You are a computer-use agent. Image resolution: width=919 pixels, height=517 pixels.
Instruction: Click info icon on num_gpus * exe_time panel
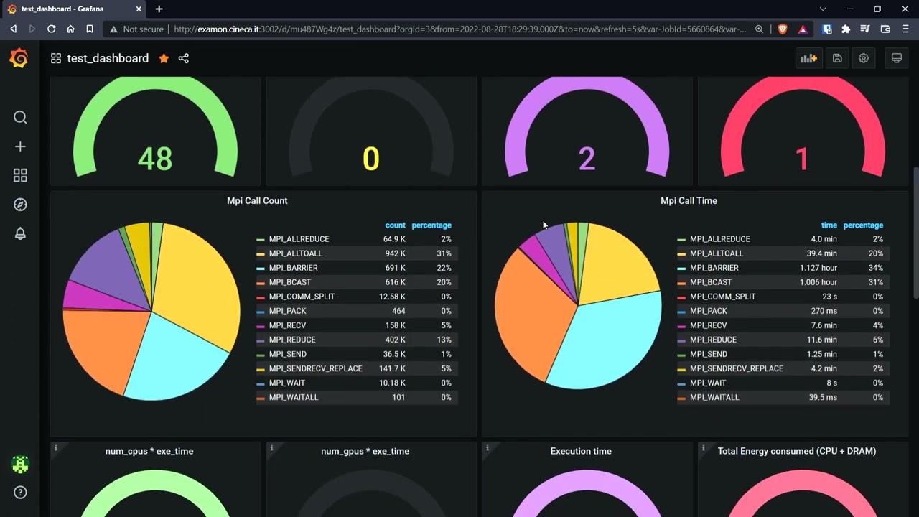tap(271, 447)
